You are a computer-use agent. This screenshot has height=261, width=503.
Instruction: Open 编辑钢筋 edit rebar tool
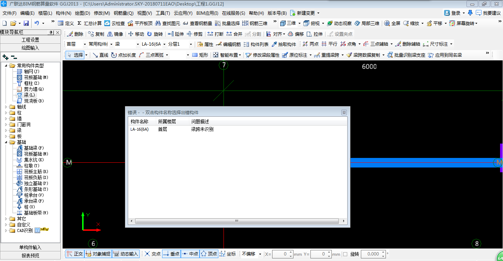(228, 44)
